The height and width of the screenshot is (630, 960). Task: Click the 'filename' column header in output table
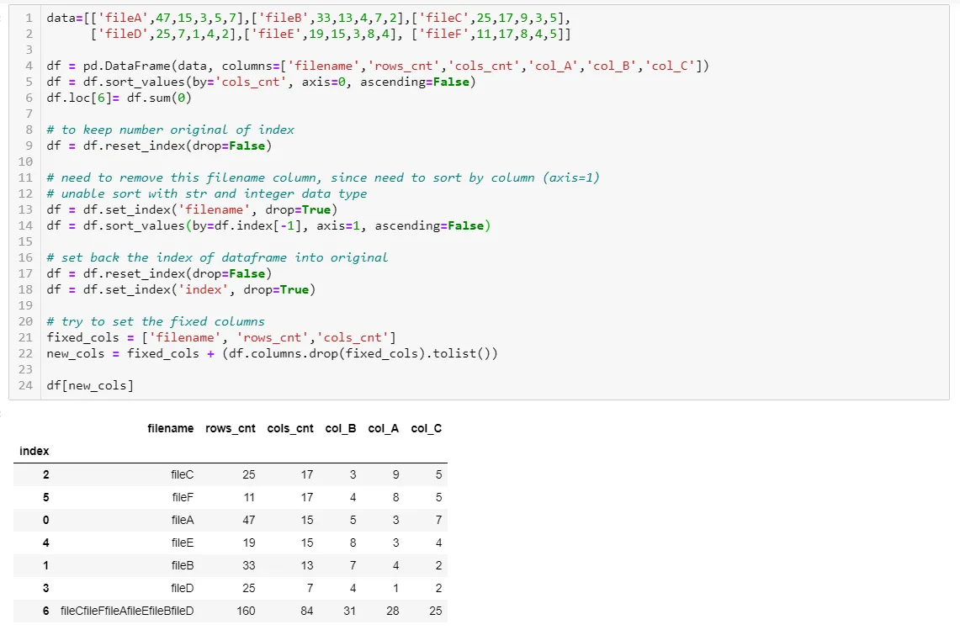[170, 429]
